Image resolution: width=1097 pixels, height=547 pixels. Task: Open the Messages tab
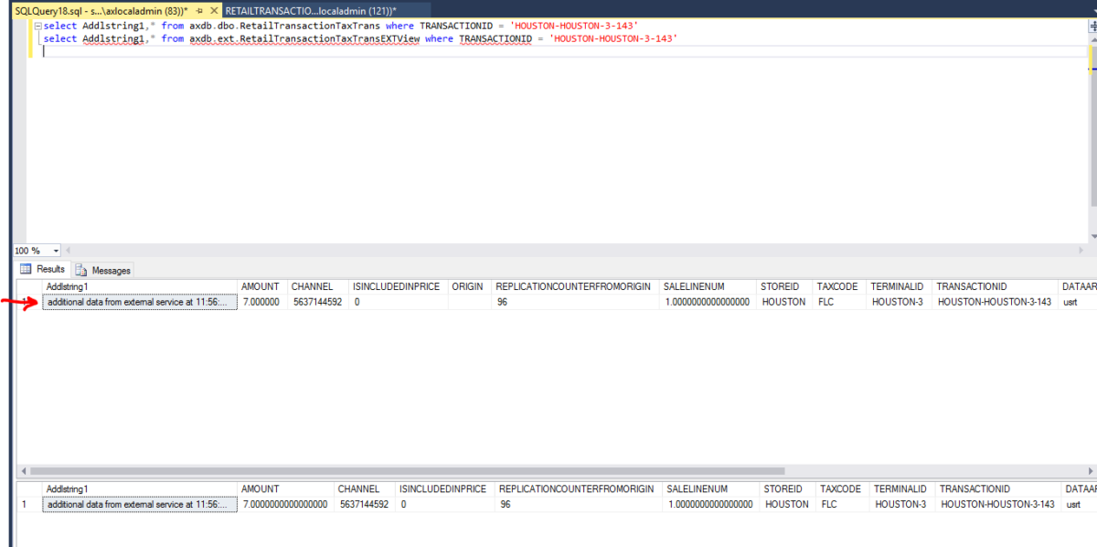pos(103,270)
